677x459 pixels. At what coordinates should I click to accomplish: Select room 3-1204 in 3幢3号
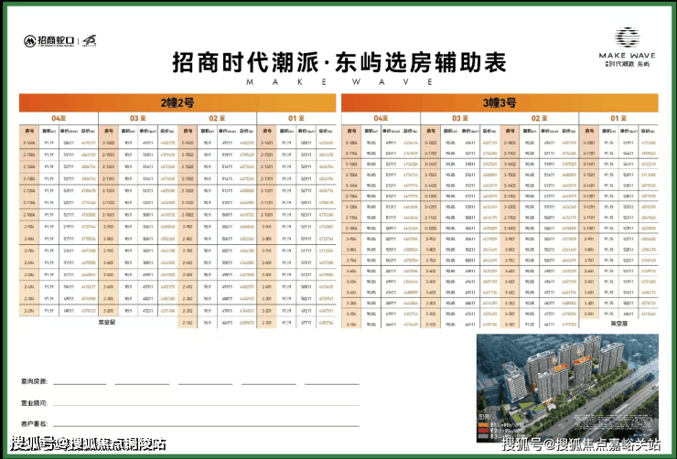(x=351, y=207)
